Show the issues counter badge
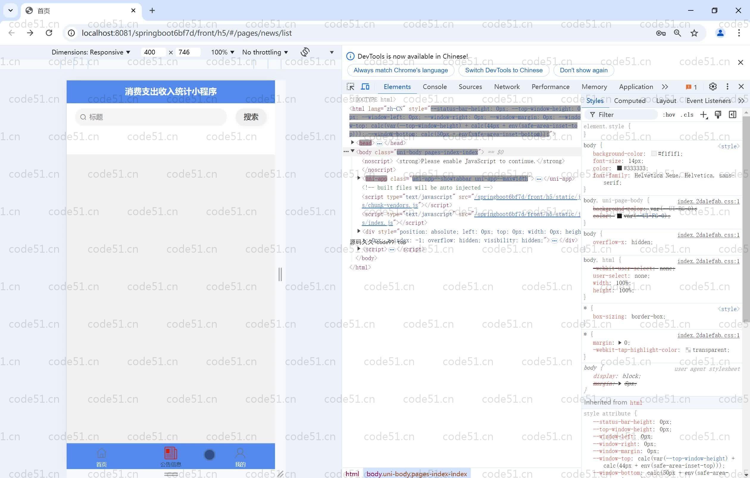This screenshot has width=750, height=478. (691, 87)
